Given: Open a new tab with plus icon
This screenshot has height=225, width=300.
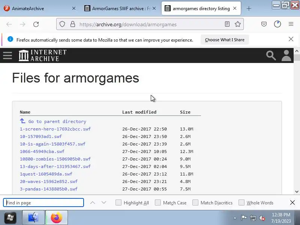Looking at the screenshot, I should [x=249, y=8].
